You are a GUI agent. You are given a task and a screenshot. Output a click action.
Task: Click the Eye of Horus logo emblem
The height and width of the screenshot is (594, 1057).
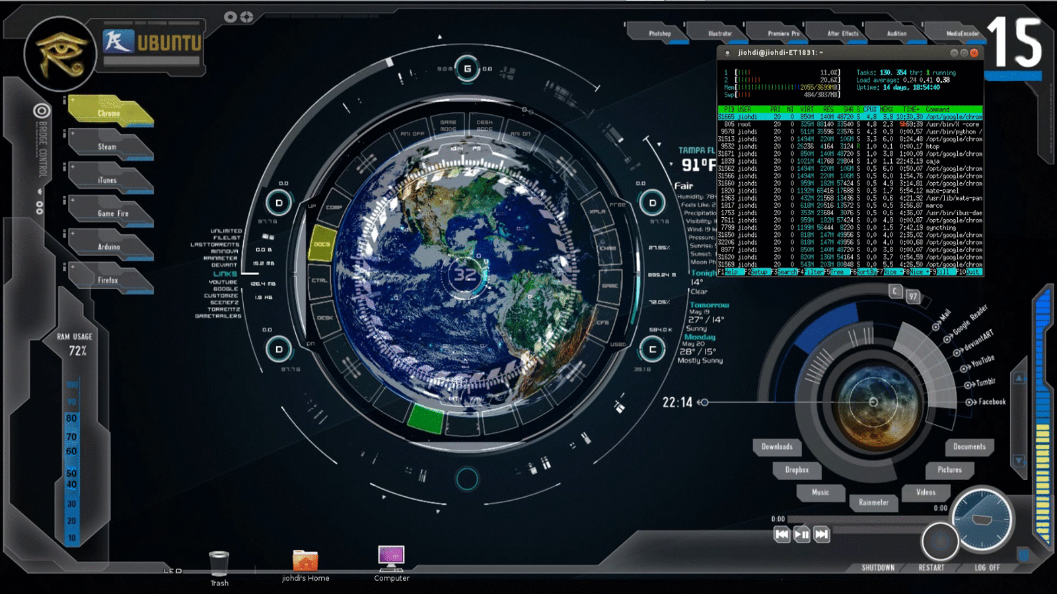[x=60, y=53]
